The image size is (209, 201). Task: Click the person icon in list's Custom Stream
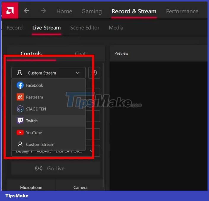[x=20, y=144]
